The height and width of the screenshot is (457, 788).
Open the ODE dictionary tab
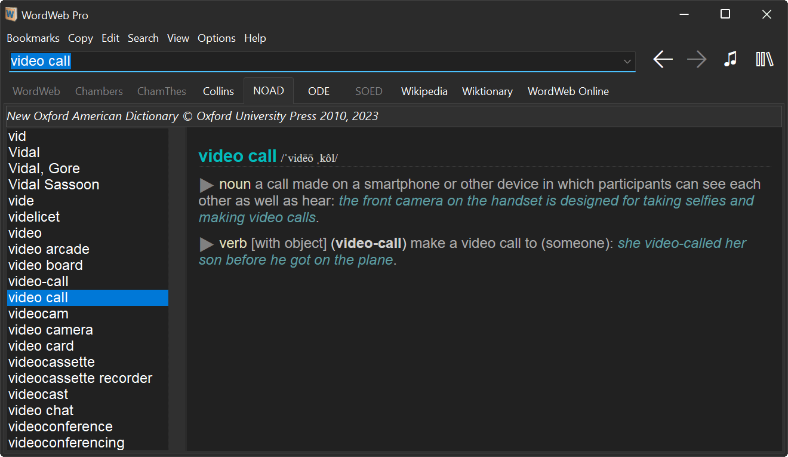[318, 91]
